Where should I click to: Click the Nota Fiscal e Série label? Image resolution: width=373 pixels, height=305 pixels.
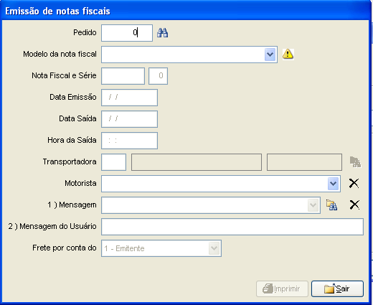pyautogui.click(x=64, y=75)
